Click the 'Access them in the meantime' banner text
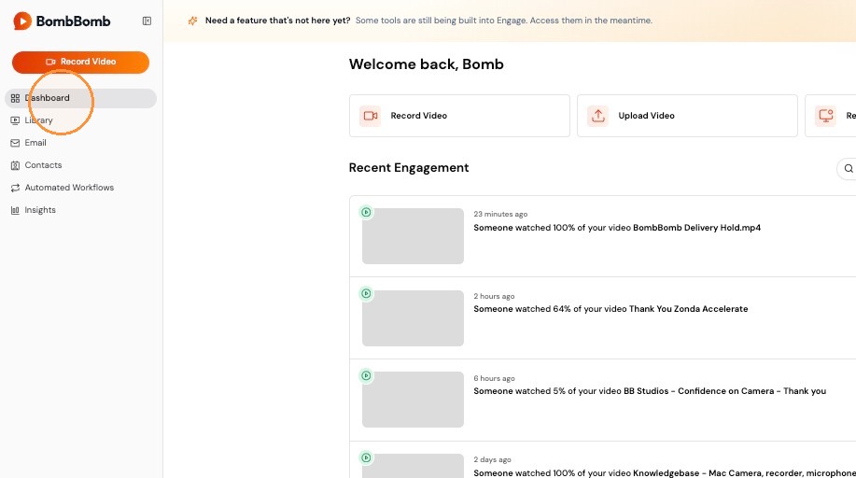 591,21
